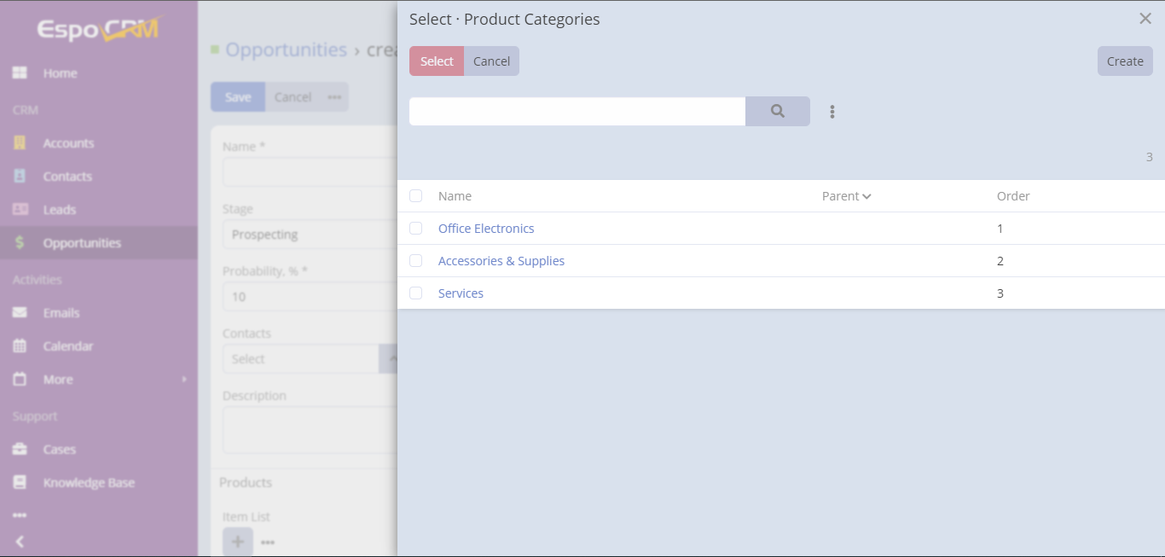Click the Calendar icon in sidebar
1165x557 pixels.
[x=20, y=346]
